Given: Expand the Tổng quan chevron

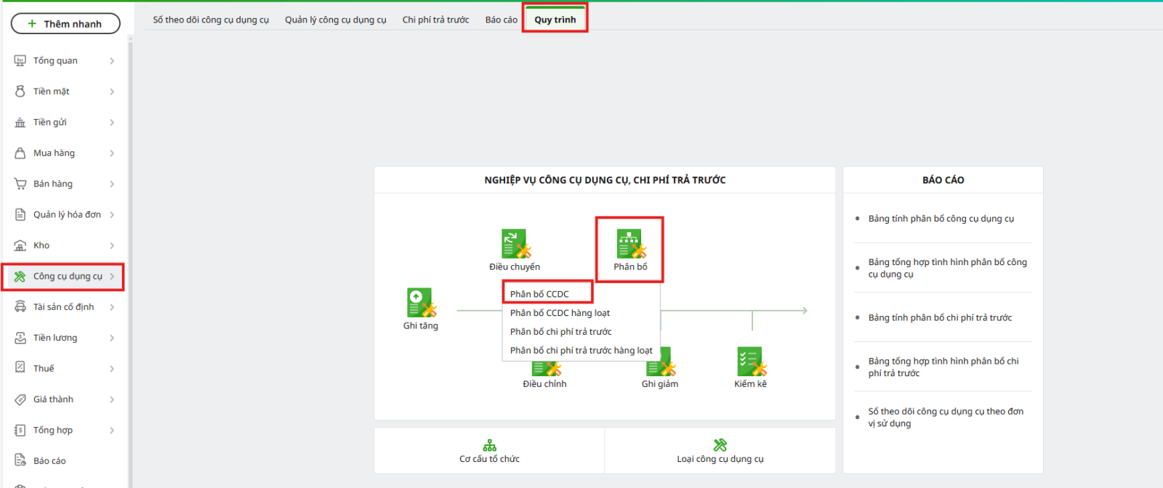Looking at the screenshot, I should 112,61.
